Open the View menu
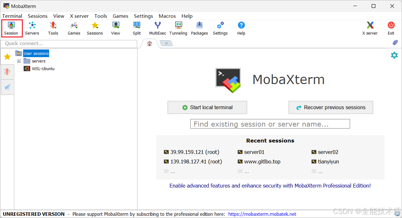Viewport: 402px width, 218px height. point(59,16)
